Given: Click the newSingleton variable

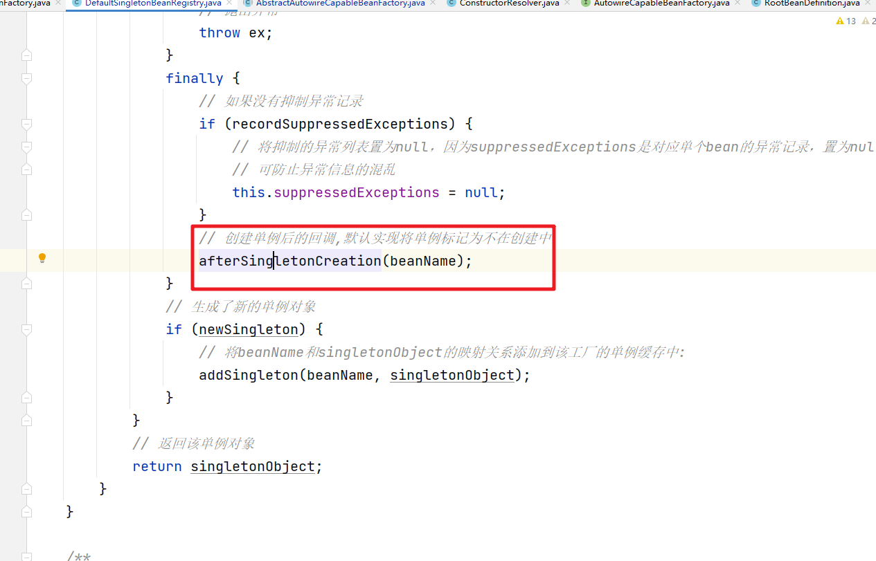Looking at the screenshot, I should [249, 329].
